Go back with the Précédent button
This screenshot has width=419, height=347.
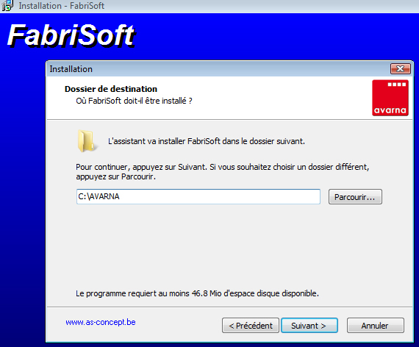coord(251,326)
